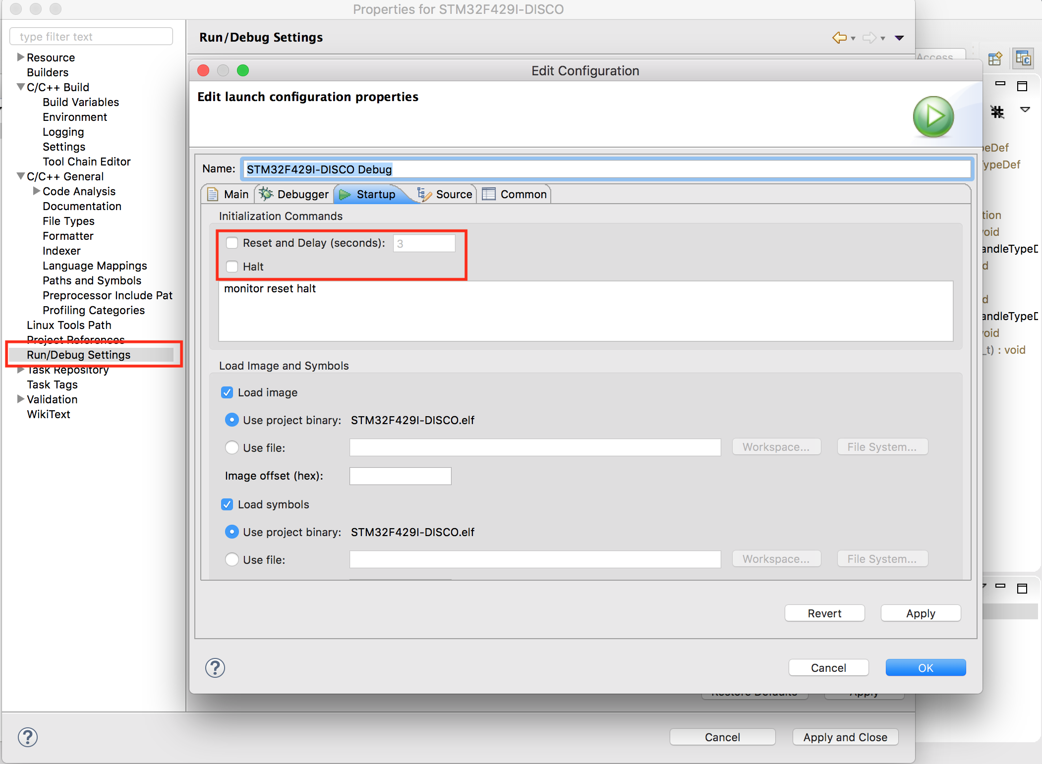Expand the Code Analysis node
Viewport: 1042px width, 764px height.
click(x=37, y=191)
